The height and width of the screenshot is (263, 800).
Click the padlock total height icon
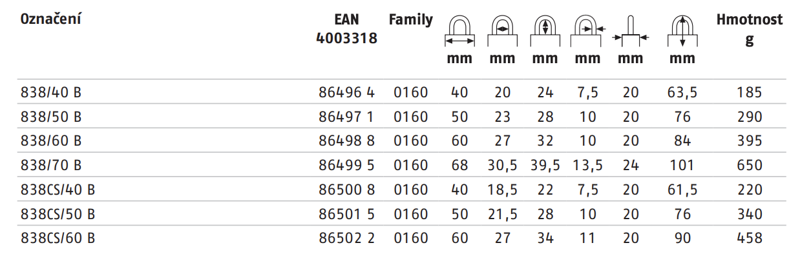tap(682, 30)
